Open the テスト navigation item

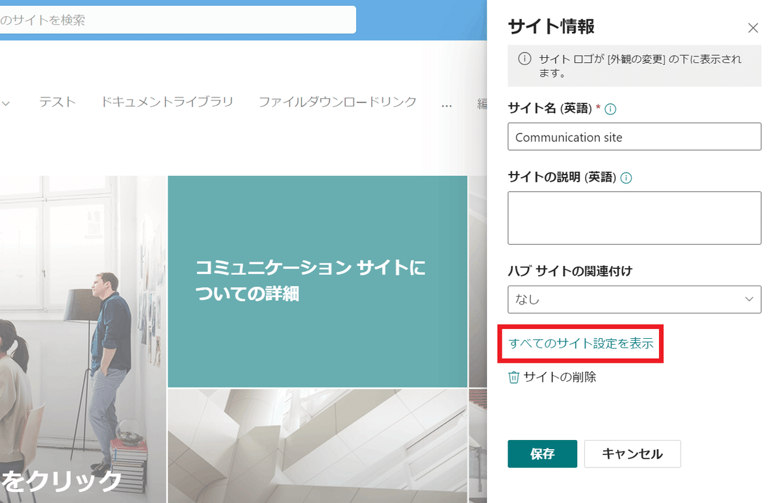pos(57,102)
